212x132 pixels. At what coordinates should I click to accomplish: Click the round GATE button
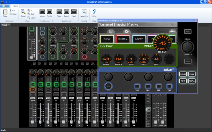[53, 57]
